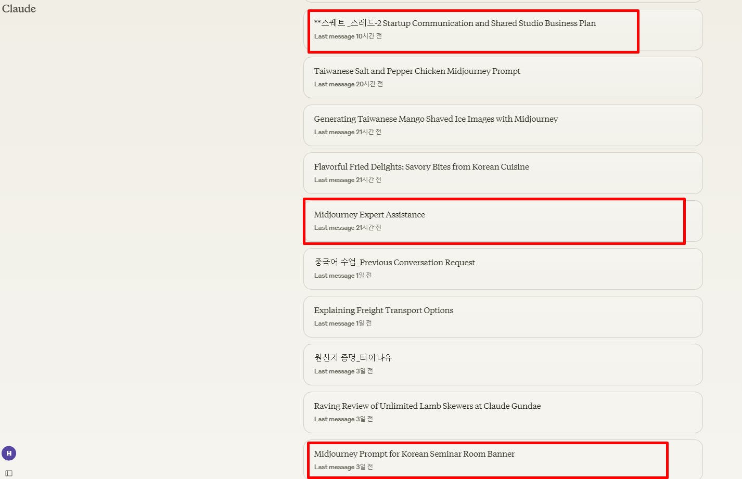
Task: Open the 원산지 증명_티이나유 conversation
Action: pyautogui.click(x=503, y=365)
